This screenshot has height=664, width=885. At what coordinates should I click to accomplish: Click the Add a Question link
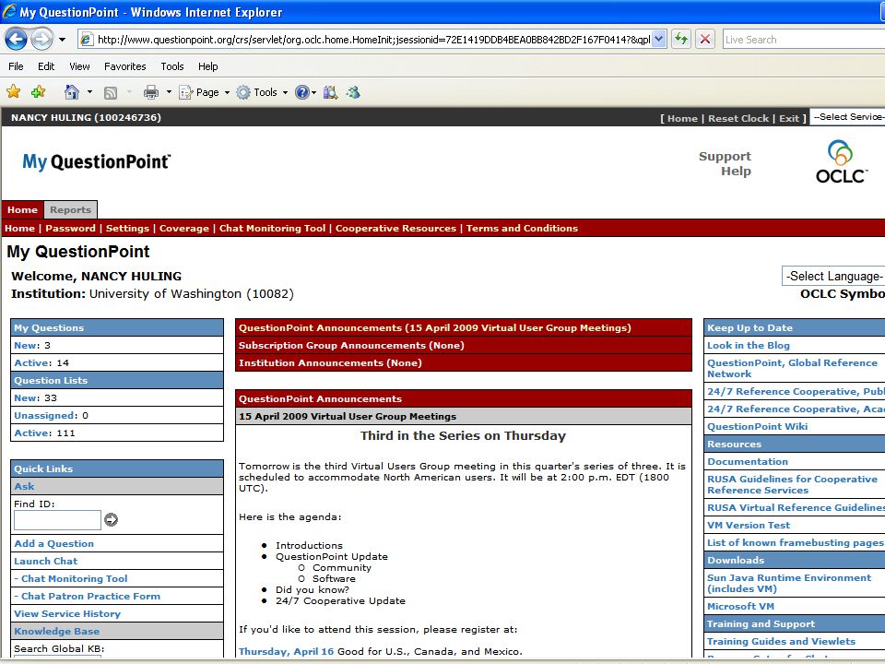[54, 544]
